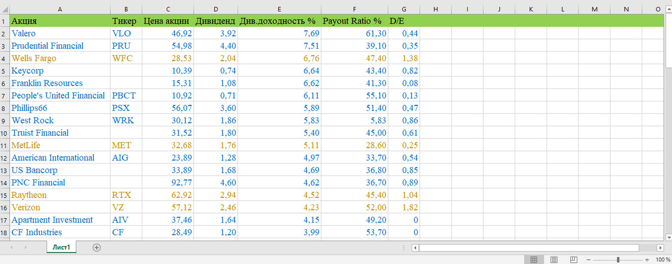Switch to Normal view icon
Image resolution: width=672 pixels, height=264 pixels.
click(534, 260)
